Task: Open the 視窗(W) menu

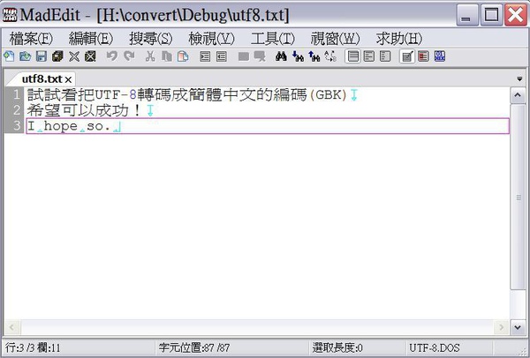Action: (x=336, y=39)
